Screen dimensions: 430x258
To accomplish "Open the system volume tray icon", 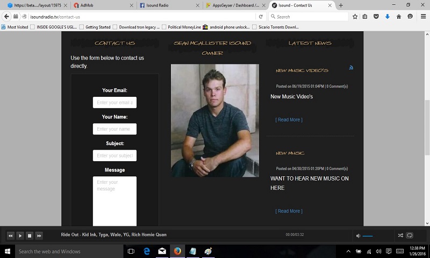I will [379, 252].
